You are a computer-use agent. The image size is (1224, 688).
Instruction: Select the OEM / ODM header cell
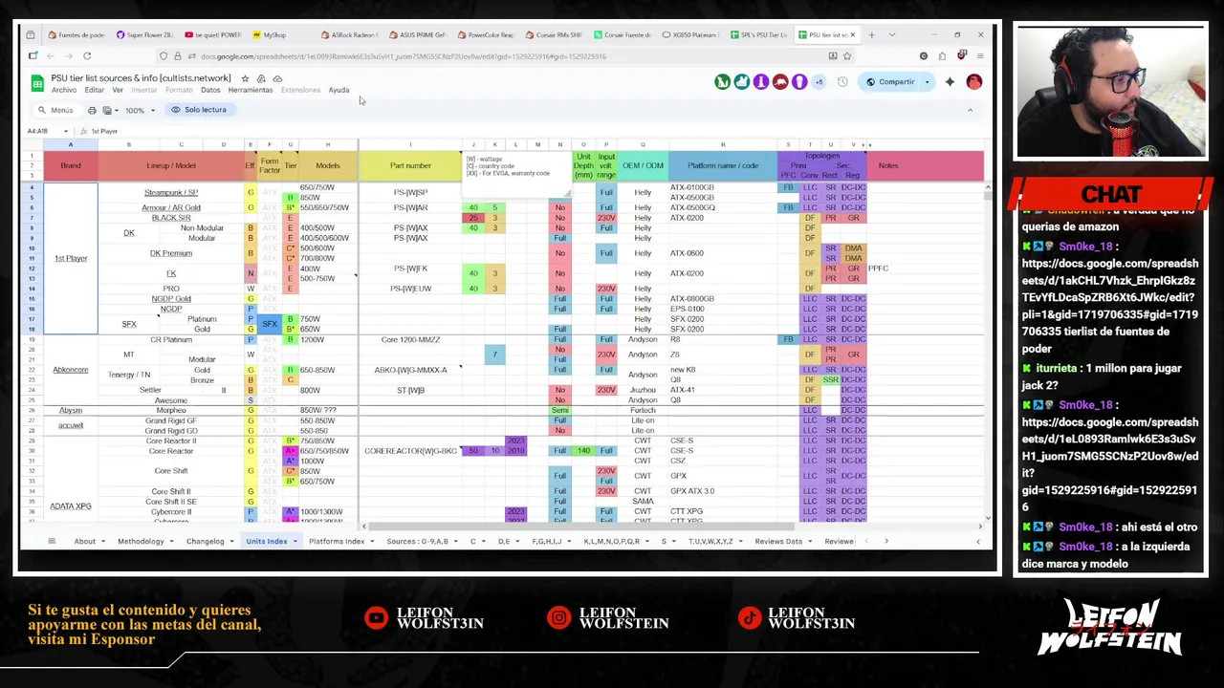tap(643, 165)
